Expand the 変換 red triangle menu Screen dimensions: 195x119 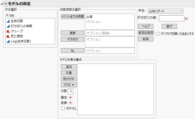[71, 103]
